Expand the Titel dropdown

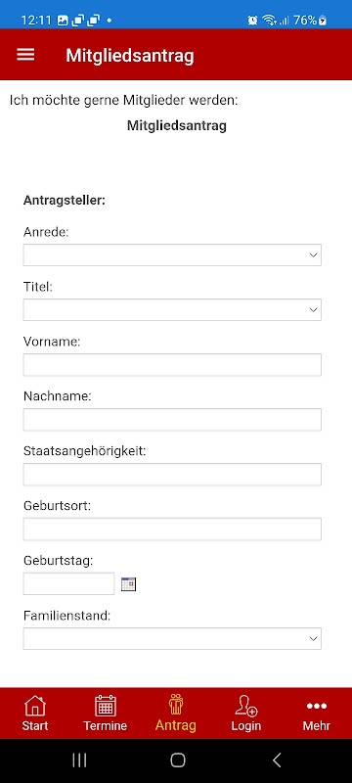(x=172, y=309)
